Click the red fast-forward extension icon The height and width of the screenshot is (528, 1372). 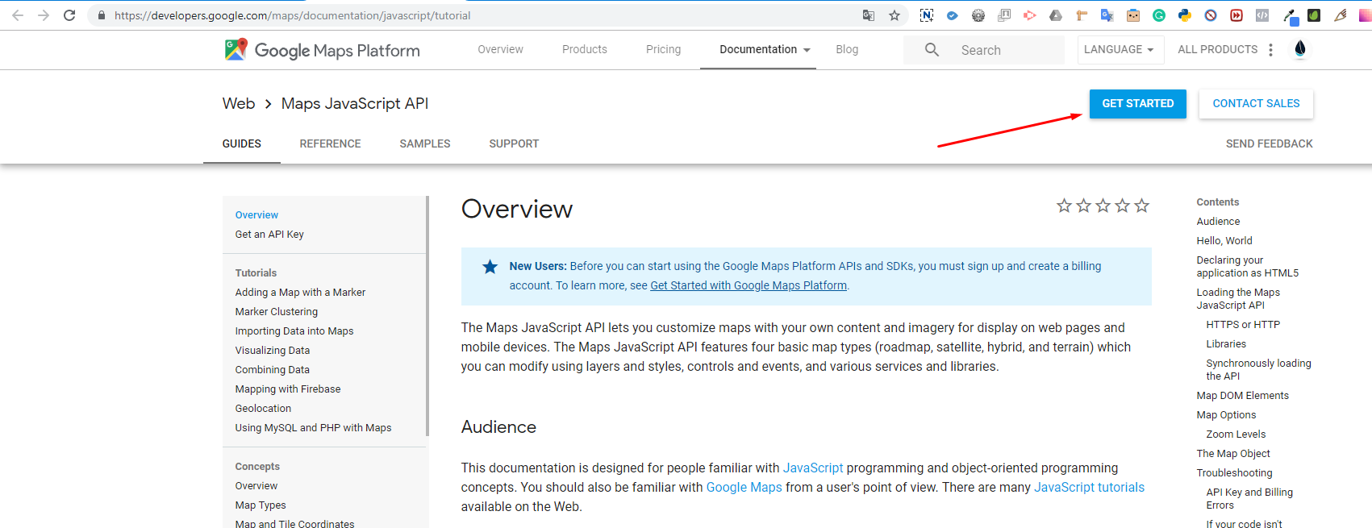tap(1236, 15)
